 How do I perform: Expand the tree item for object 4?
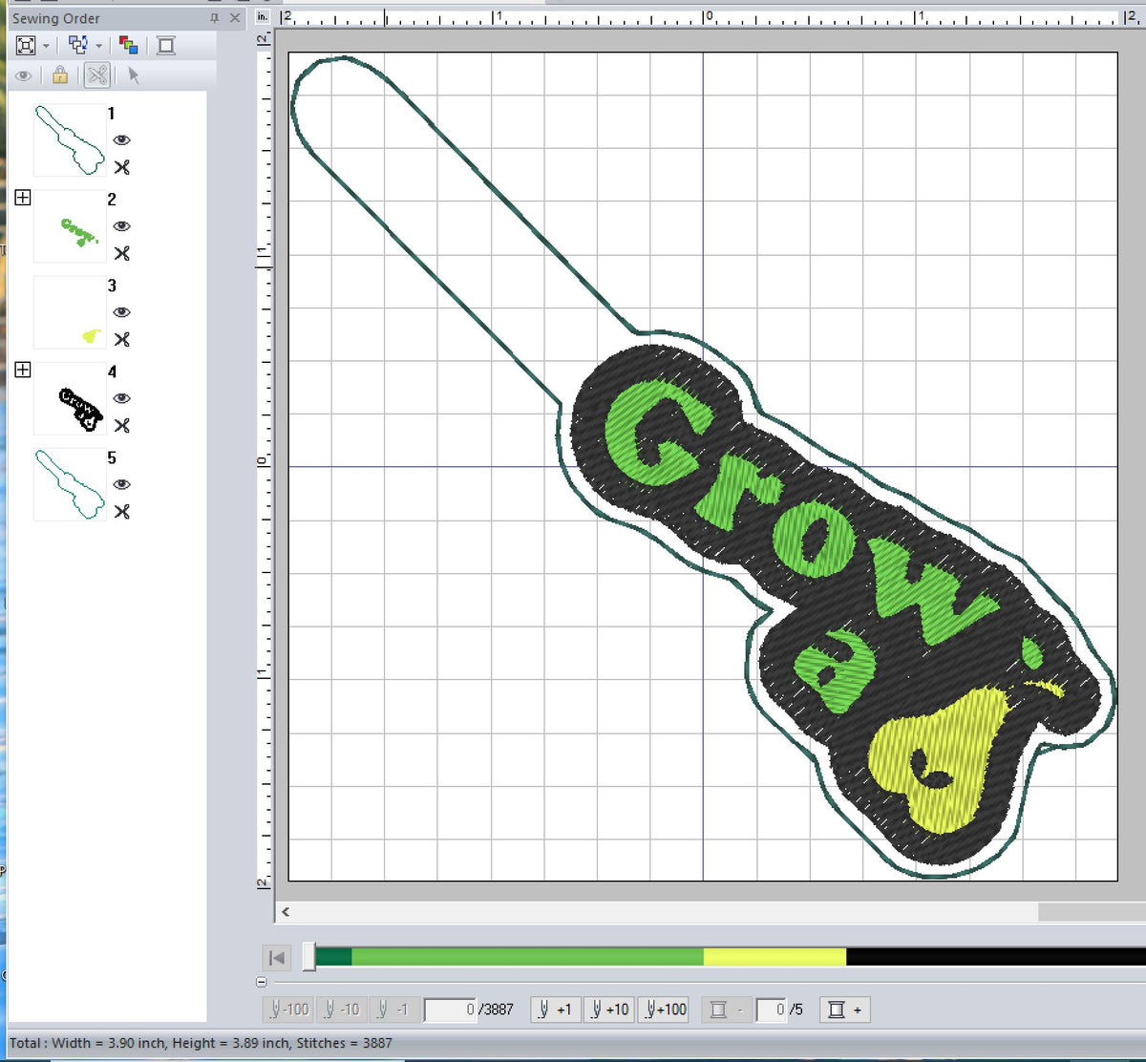[22, 371]
